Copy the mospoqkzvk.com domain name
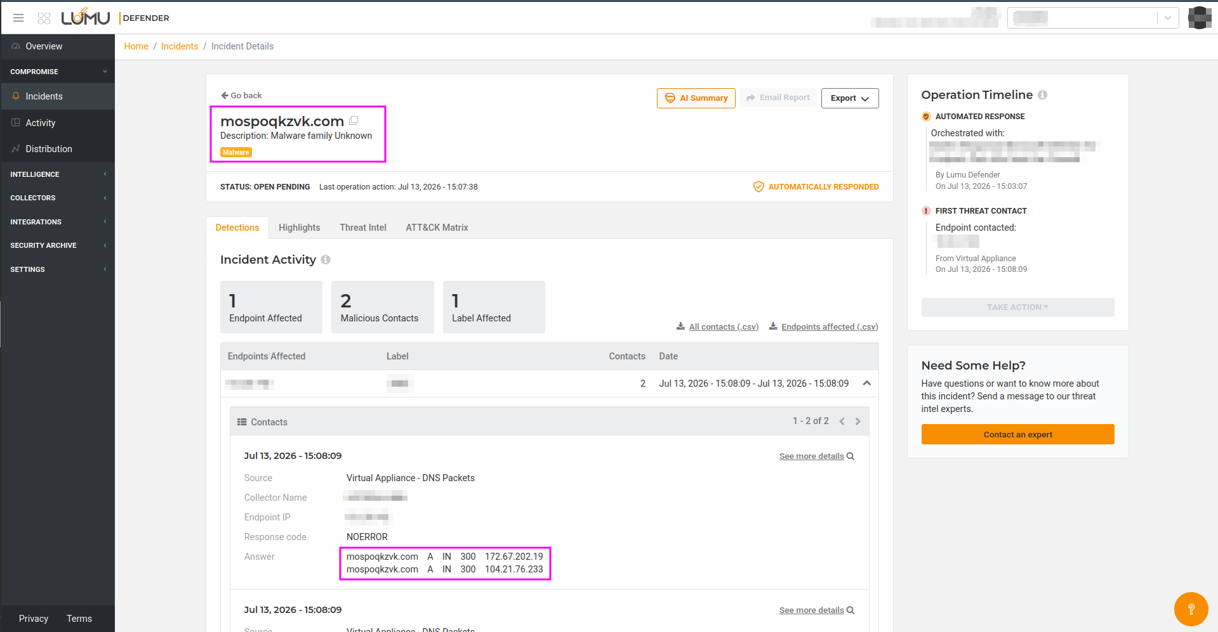The width and height of the screenshot is (1218, 632). click(354, 120)
